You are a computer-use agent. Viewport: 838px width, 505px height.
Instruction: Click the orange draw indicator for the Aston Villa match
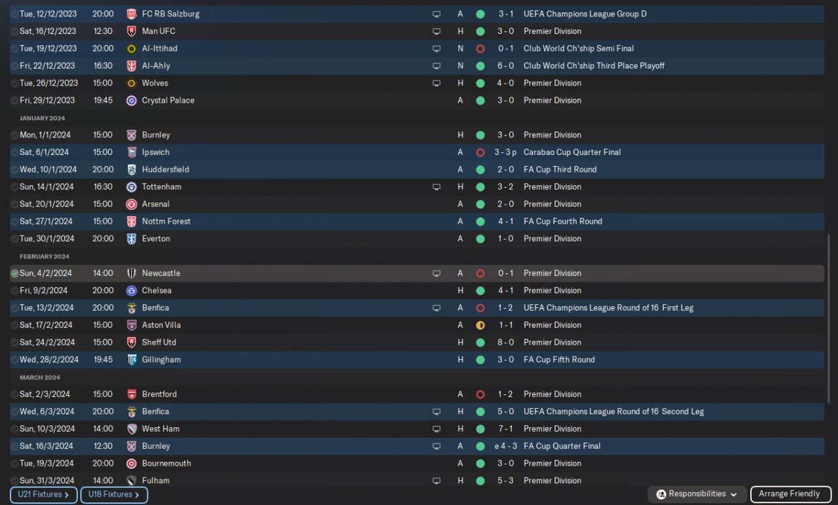click(480, 325)
